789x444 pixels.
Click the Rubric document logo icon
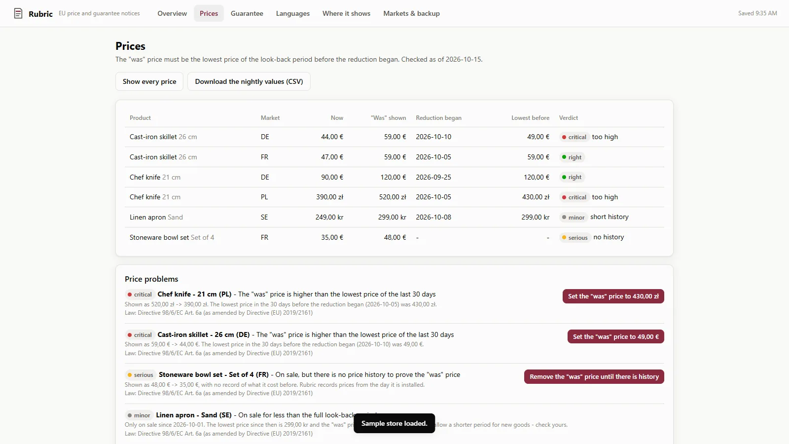(18, 13)
